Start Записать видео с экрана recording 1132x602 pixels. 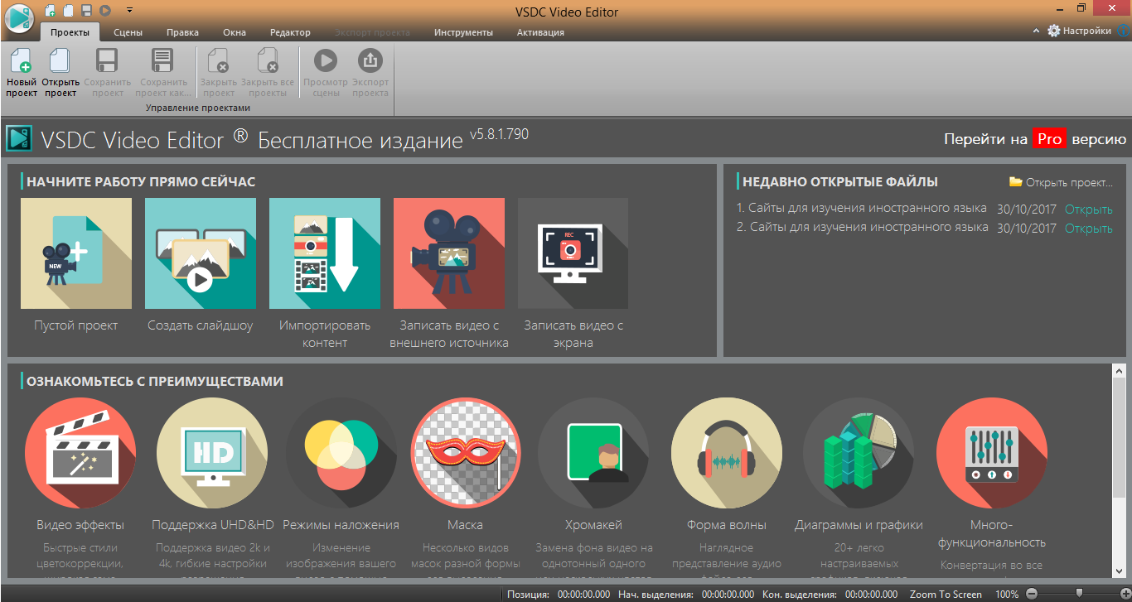(x=573, y=253)
